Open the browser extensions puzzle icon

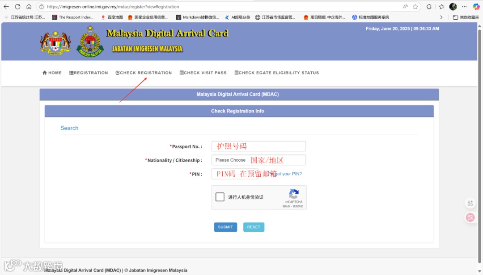click(429, 6)
